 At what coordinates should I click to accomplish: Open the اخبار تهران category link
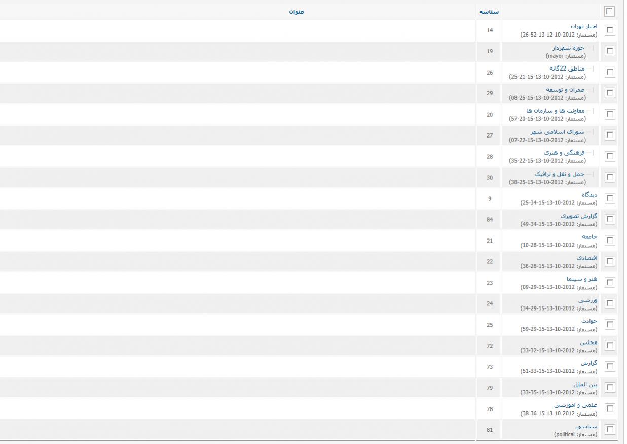(x=584, y=26)
